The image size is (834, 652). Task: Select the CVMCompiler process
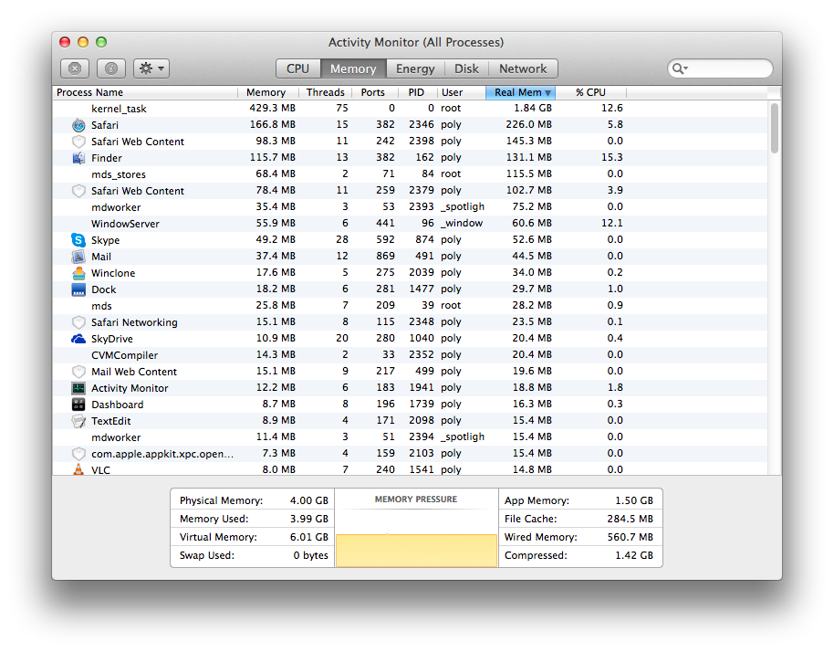click(410, 355)
